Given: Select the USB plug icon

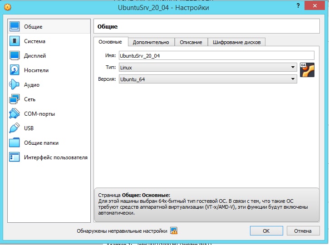Looking at the screenshot, I should [x=15, y=128].
